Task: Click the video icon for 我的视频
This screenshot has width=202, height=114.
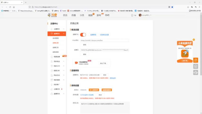Action: coord(52,80)
